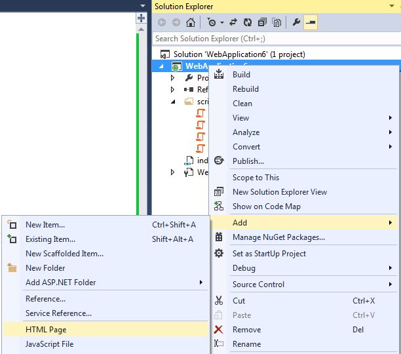Click the Publish globe icon
Viewport: 401px width, 354px height.
click(x=219, y=161)
